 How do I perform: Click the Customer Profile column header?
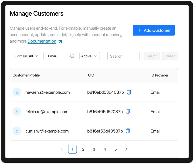[26, 75]
